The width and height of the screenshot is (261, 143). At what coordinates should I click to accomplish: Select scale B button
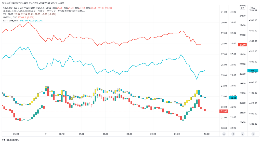pyautogui.click(x=233, y=134)
